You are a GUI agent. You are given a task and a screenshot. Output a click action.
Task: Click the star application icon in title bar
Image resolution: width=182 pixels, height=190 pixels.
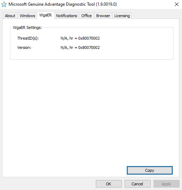tap(4, 5)
